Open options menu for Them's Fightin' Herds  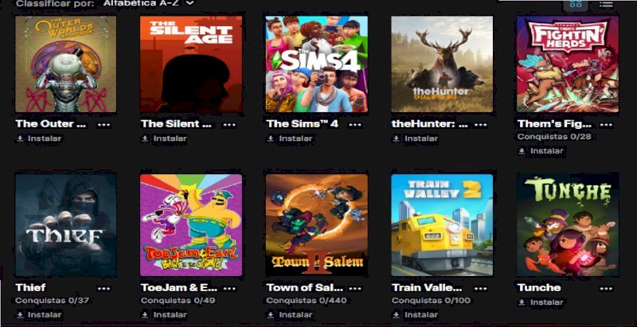click(x=606, y=124)
